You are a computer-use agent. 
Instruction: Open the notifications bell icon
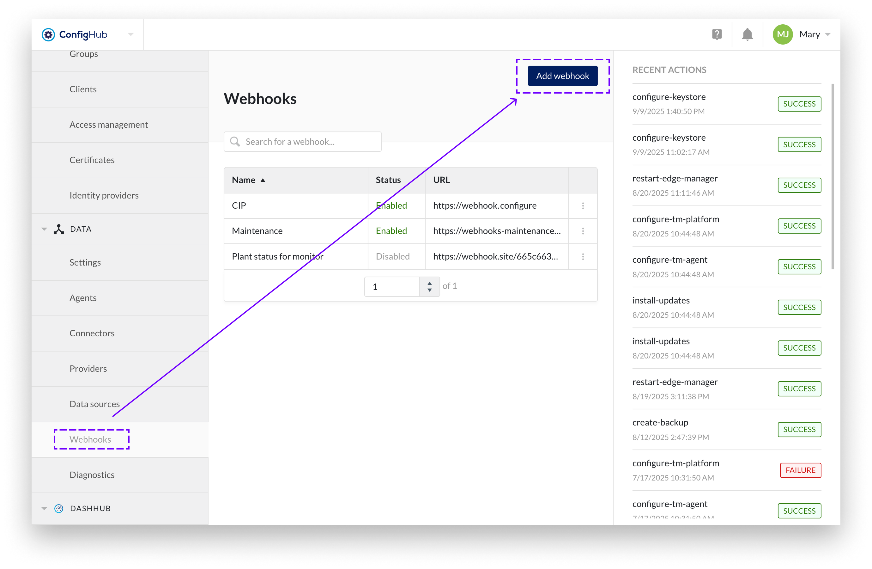tap(747, 34)
